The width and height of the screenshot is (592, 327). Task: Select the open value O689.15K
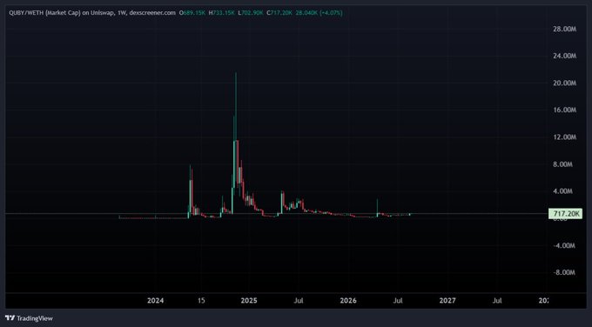pyautogui.click(x=192, y=13)
